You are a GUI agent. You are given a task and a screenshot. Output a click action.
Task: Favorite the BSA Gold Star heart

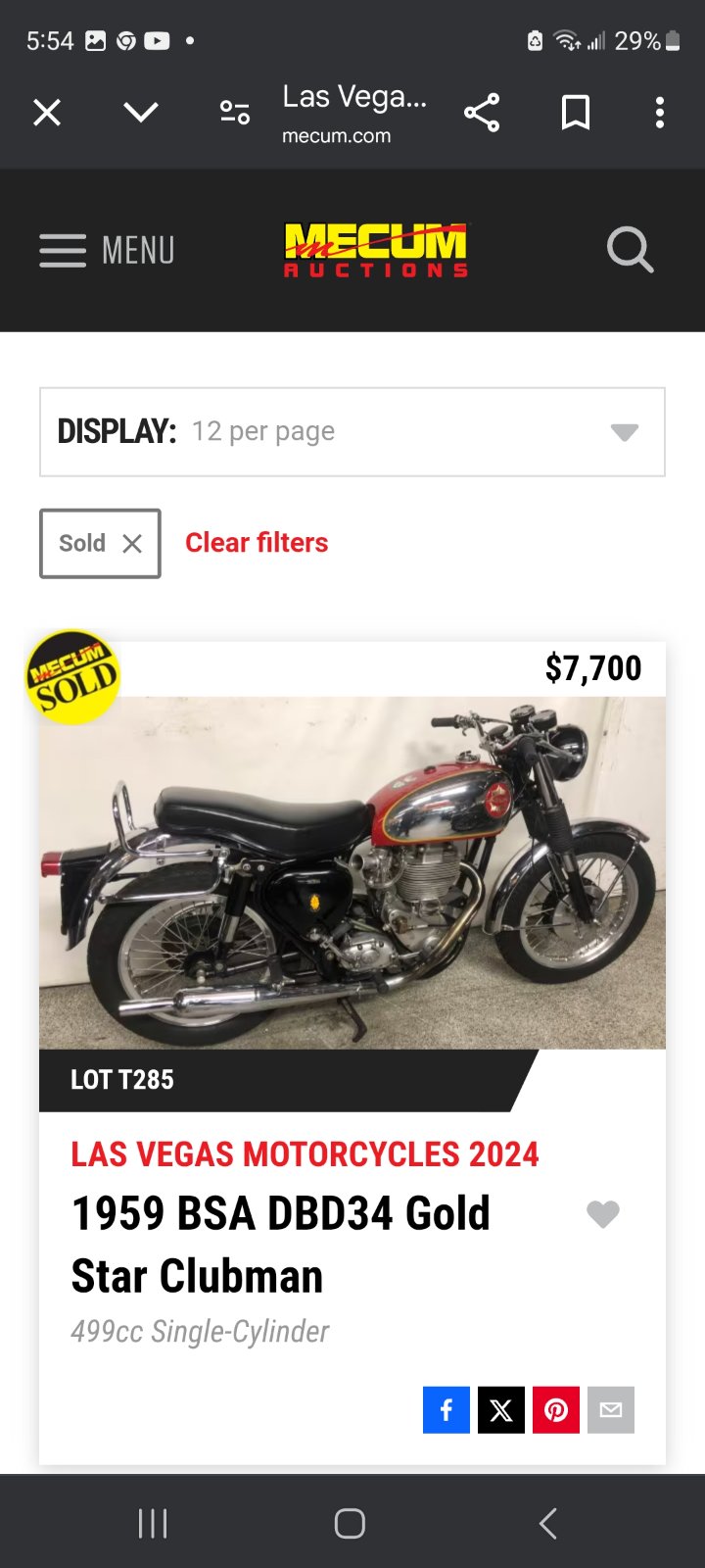point(603,1214)
